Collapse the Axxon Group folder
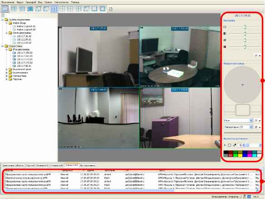 [7, 23]
